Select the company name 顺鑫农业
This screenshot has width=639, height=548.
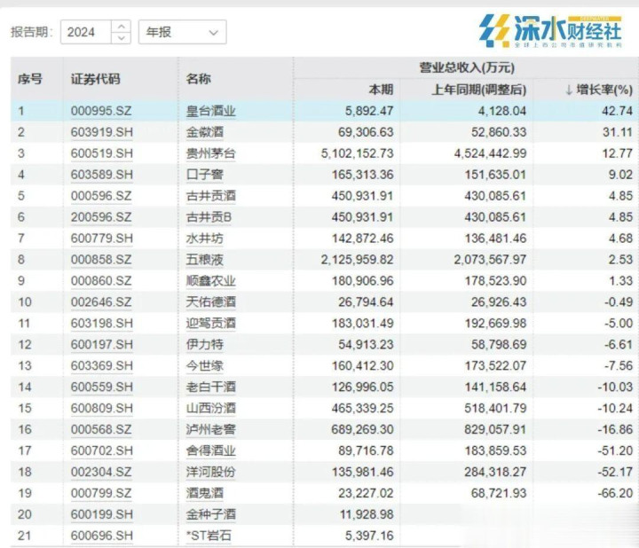[210, 281]
